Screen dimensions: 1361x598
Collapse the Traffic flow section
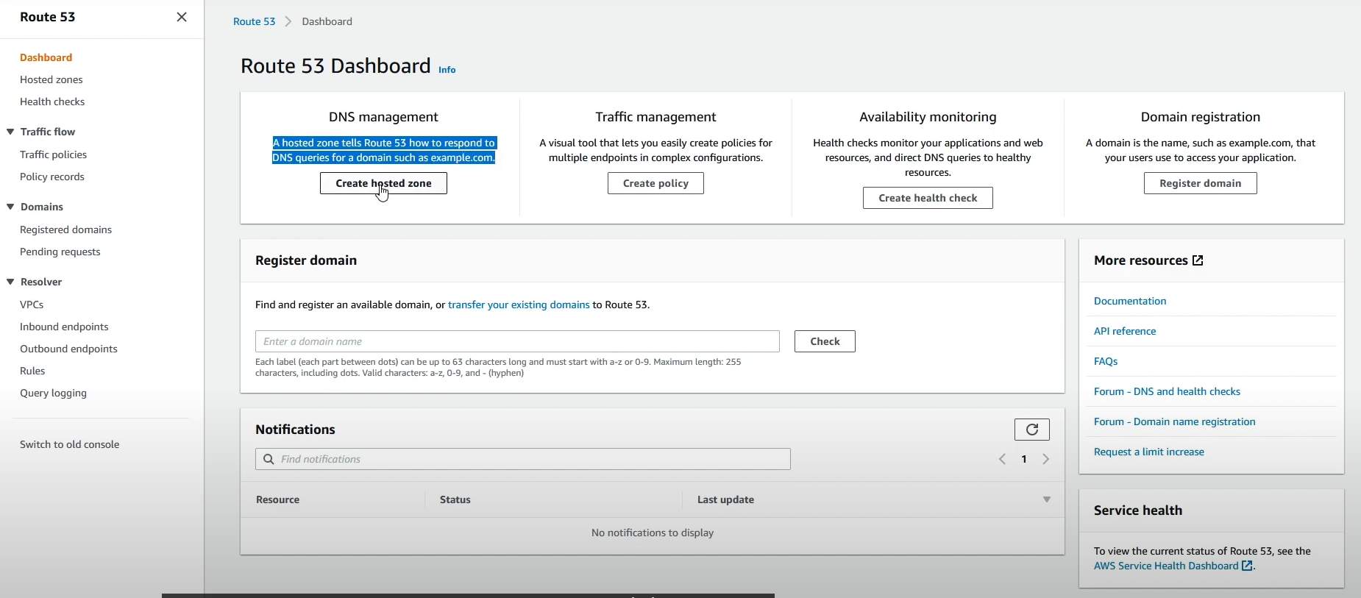point(10,132)
